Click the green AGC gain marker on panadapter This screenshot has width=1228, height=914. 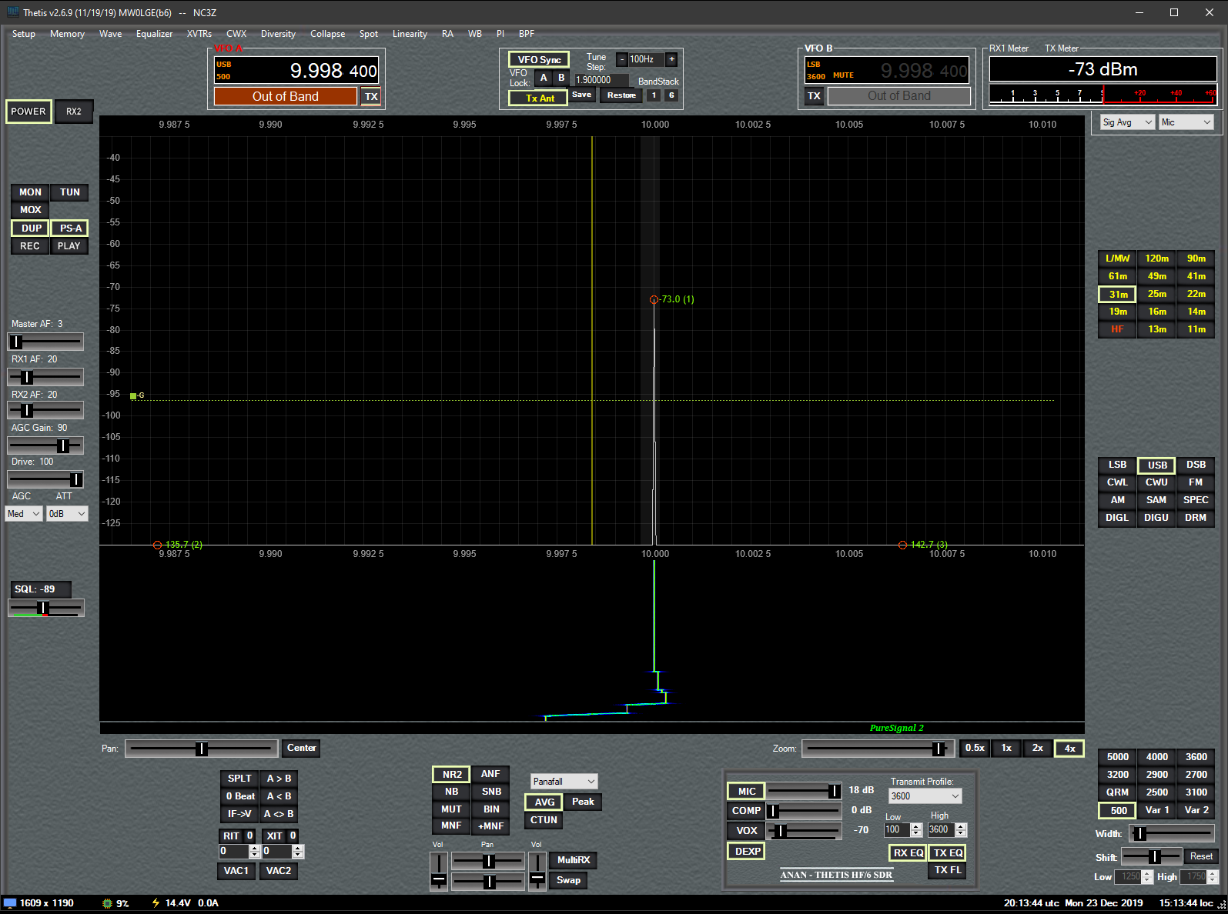[133, 396]
